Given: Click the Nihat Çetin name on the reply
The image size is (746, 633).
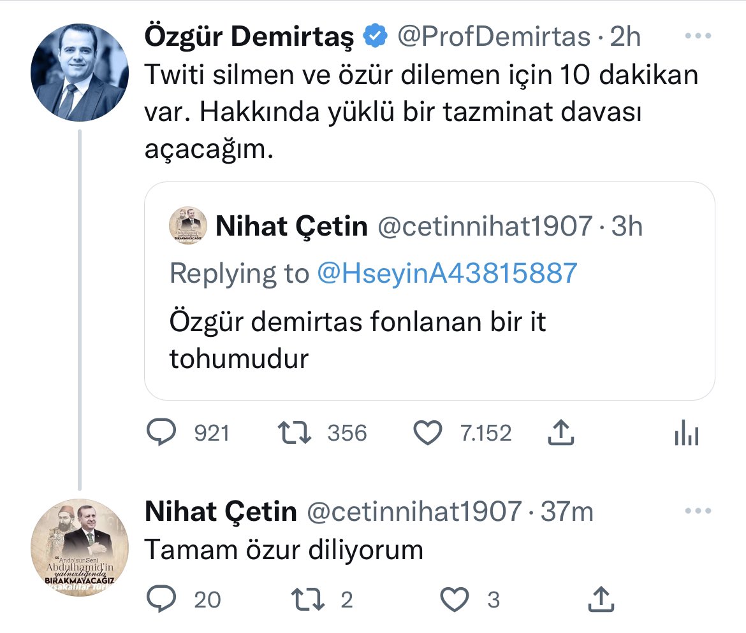Looking at the screenshot, I should (x=221, y=511).
